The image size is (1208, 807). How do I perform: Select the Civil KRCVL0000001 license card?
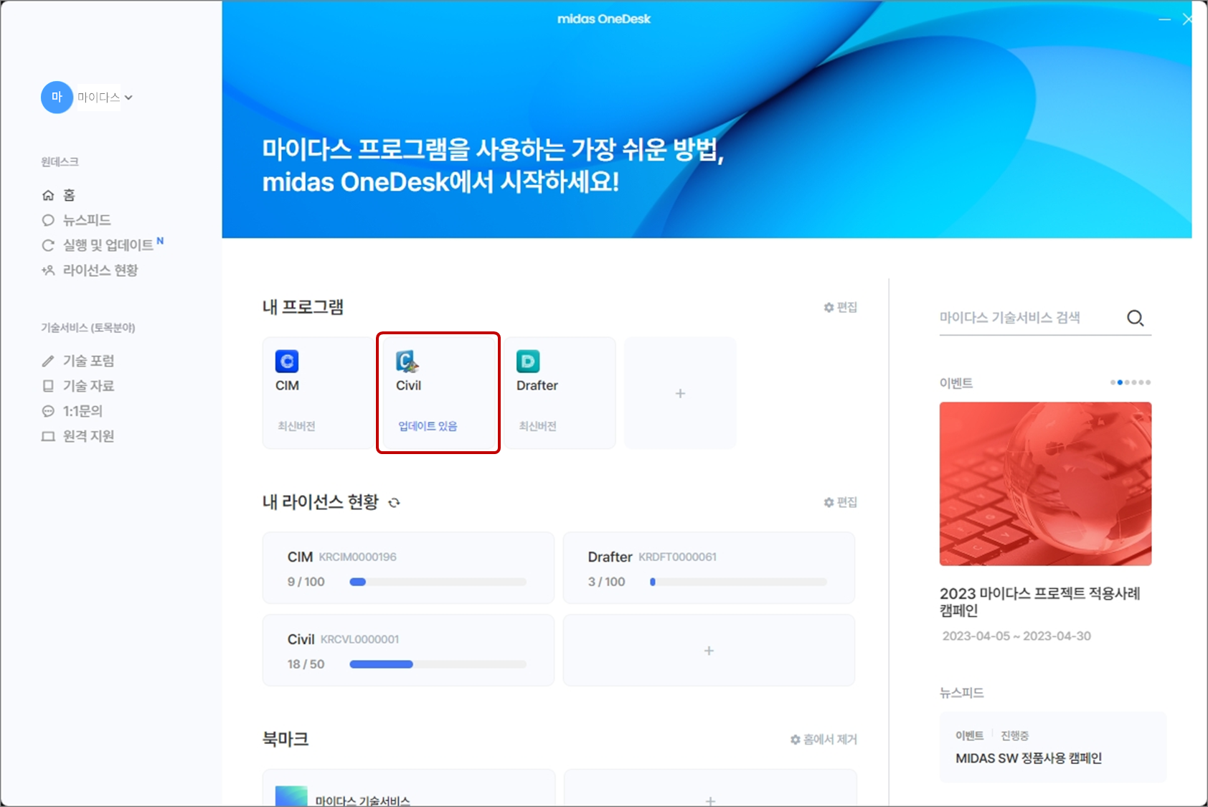pyautogui.click(x=408, y=650)
